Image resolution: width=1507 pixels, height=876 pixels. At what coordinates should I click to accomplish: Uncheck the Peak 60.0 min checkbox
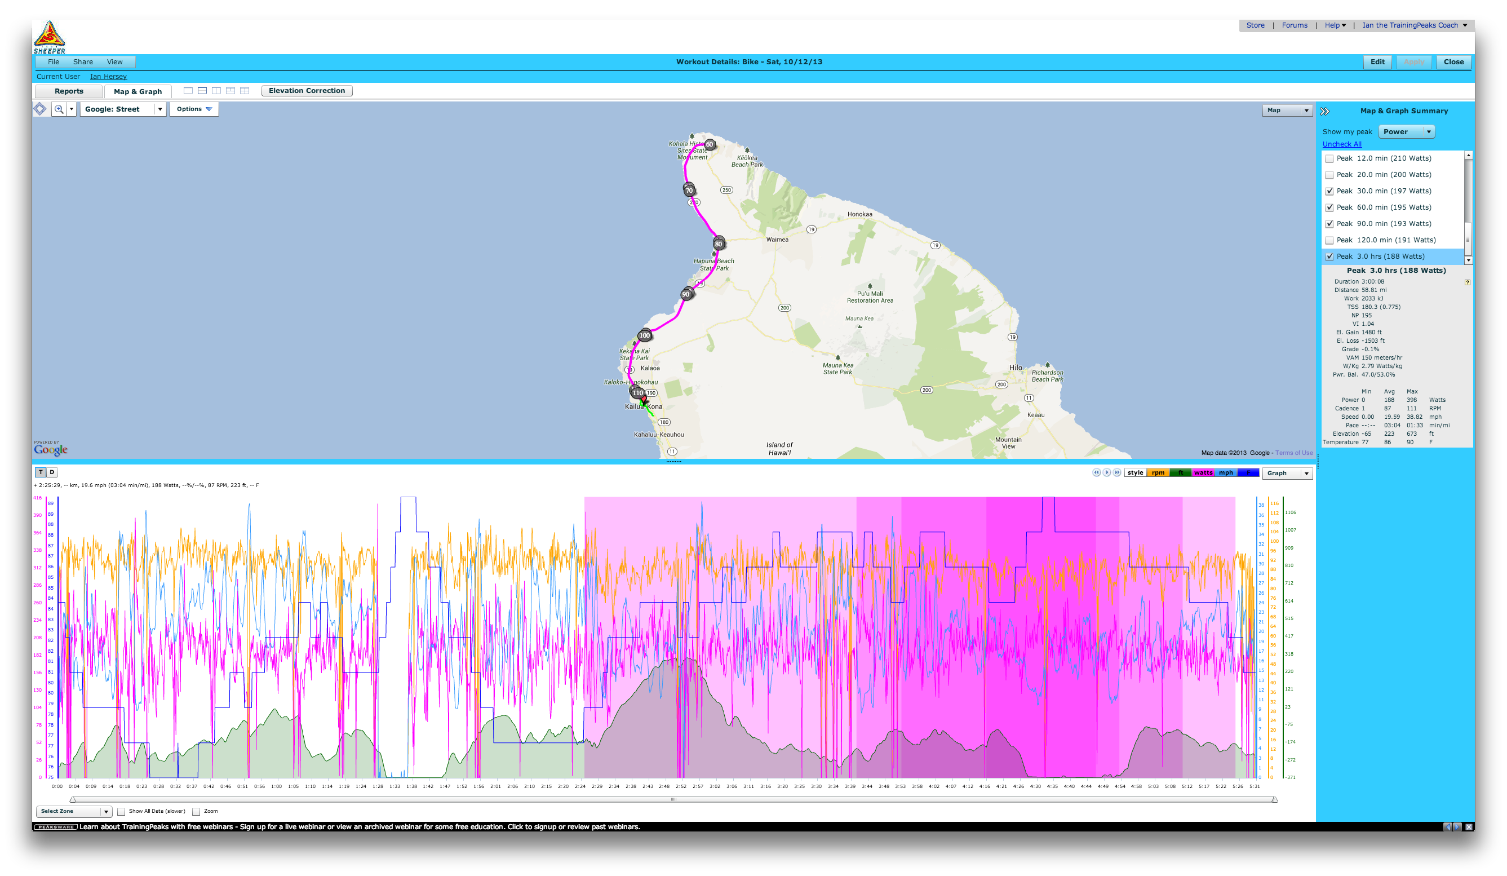click(1329, 208)
